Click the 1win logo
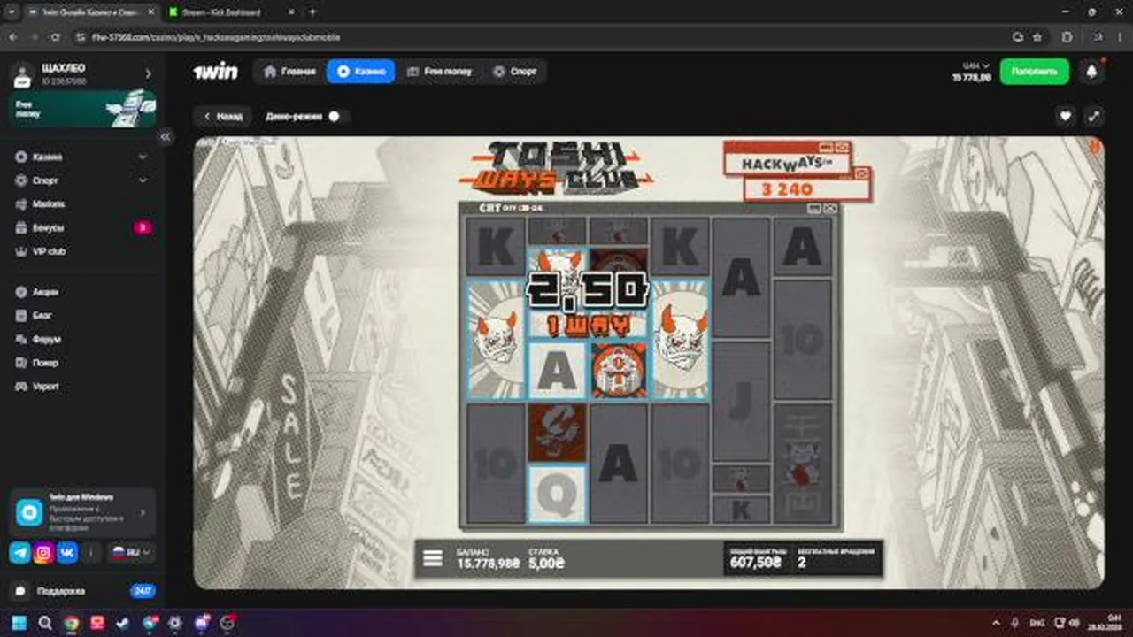The height and width of the screenshot is (637, 1133). tap(216, 72)
